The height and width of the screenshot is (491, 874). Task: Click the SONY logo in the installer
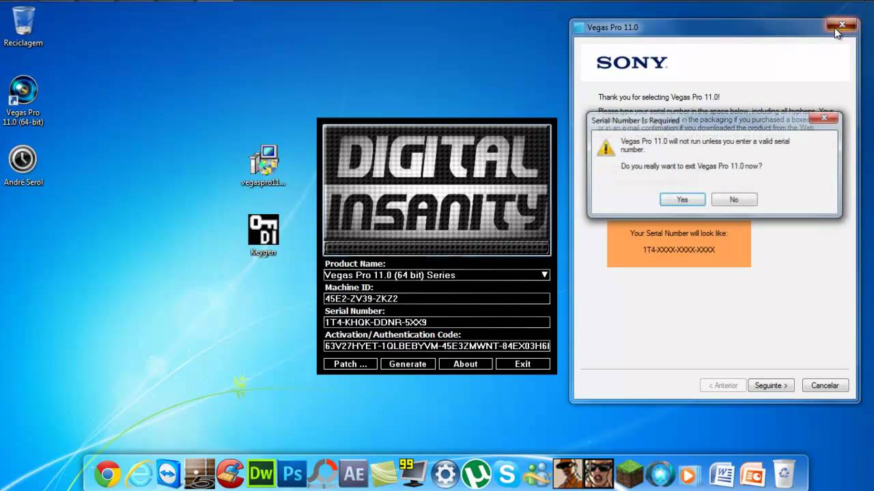632,63
